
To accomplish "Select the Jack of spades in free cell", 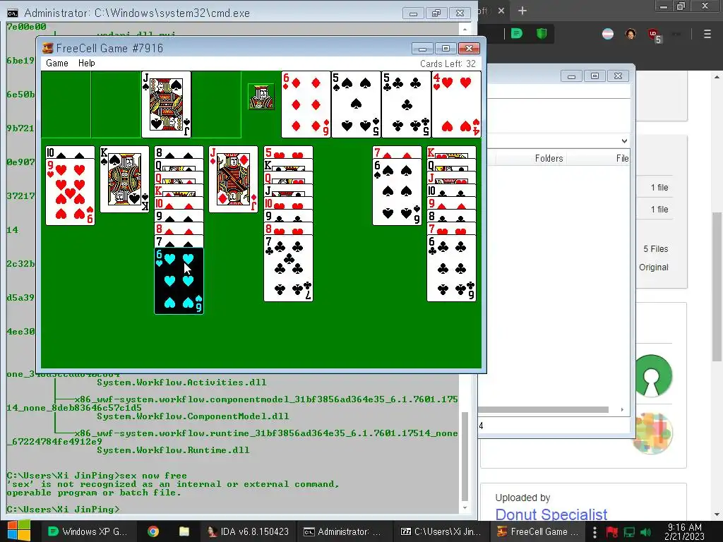I will pos(166,104).
